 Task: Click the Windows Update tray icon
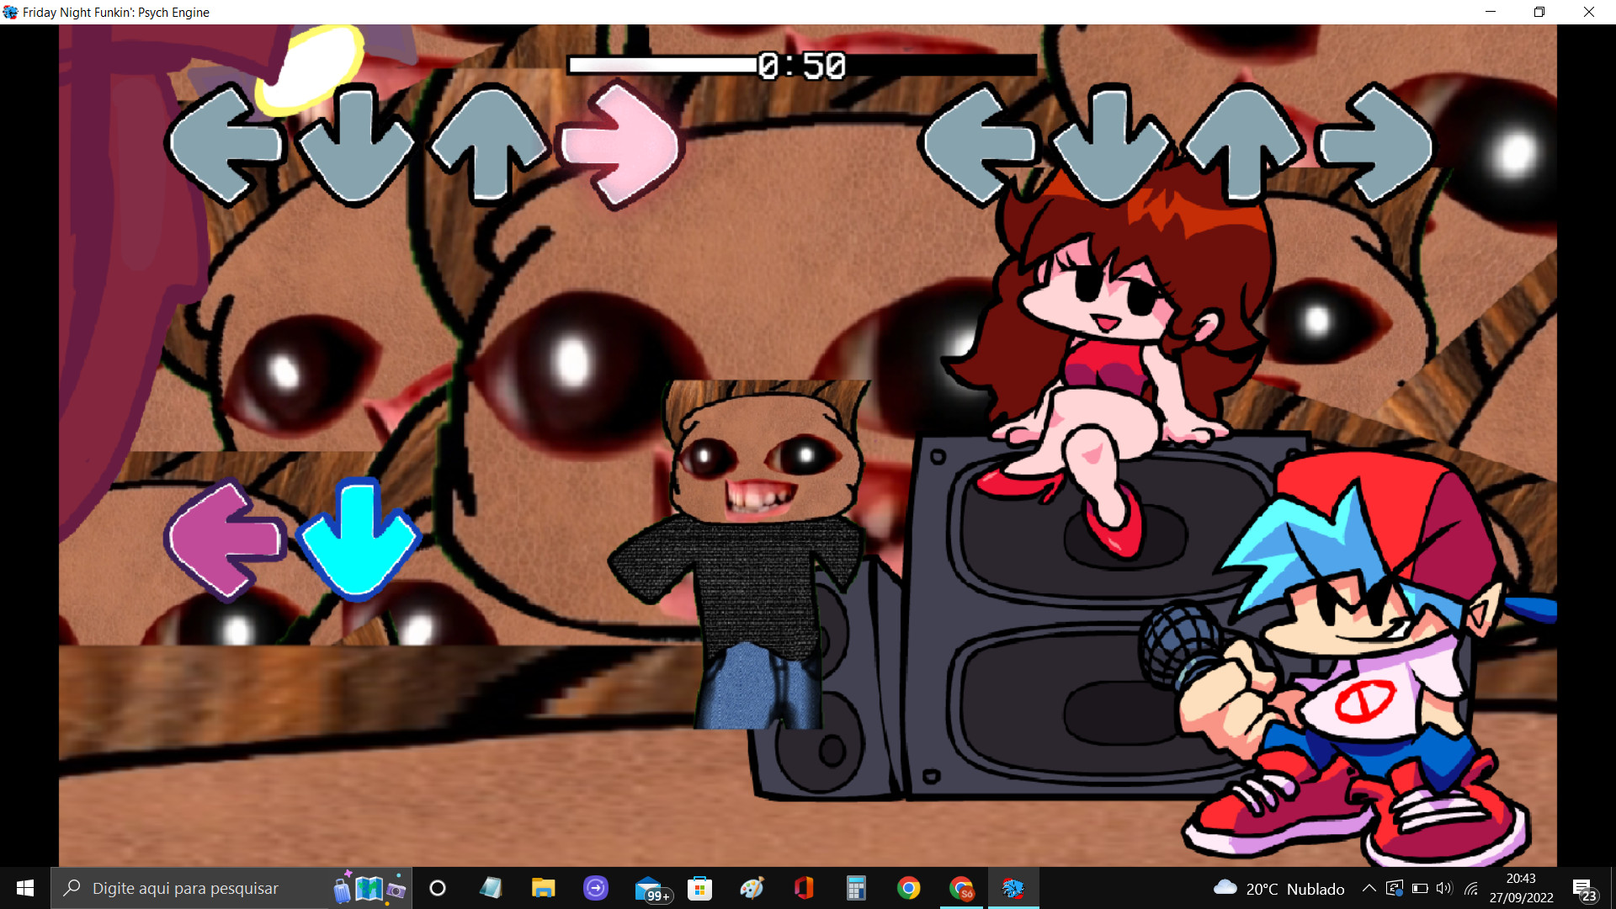coord(1395,888)
